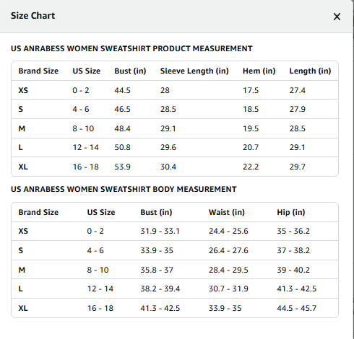Click length value 27.9

[298, 109]
